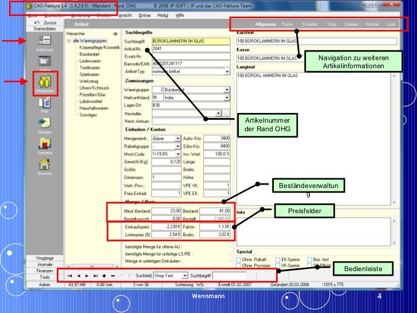The image size is (417, 313).
Task: Jump to last record in navigator
Action: [96, 276]
